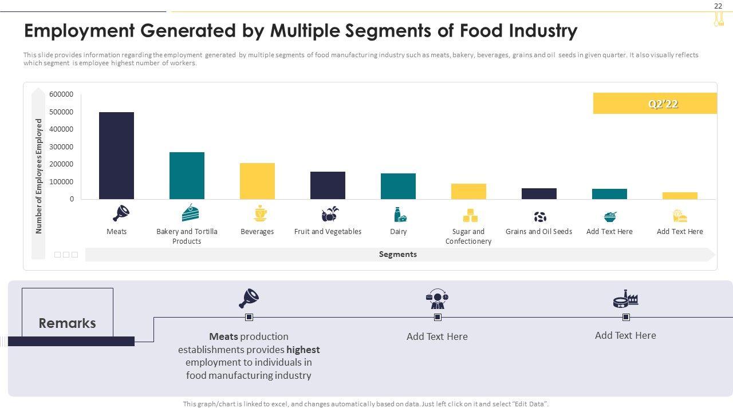The image size is (733, 412).
Task: Select the middle timeline square marker
Action: 438,317
